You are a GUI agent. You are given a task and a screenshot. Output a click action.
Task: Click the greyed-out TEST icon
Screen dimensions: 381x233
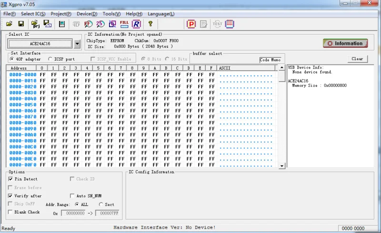point(217,24)
